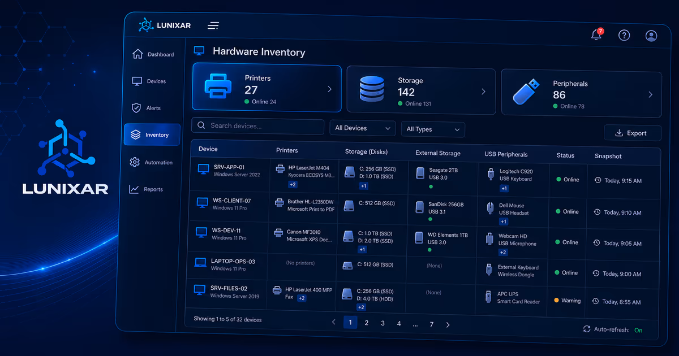Image resolution: width=679 pixels, height=356 pixels.
Task: Click the Export button
Action: tap(633, 133)
